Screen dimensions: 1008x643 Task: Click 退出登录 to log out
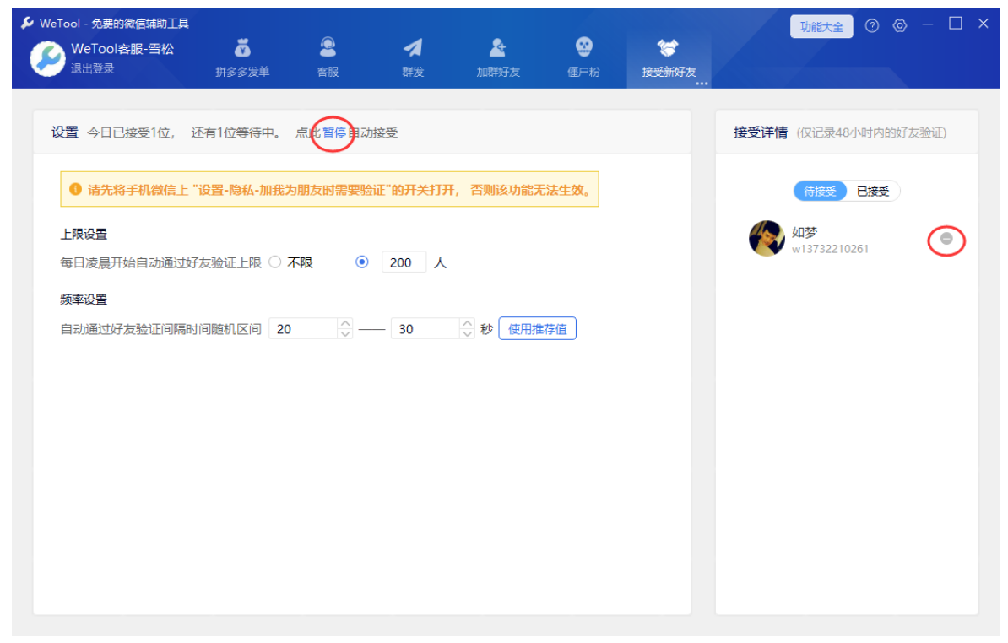(x=92, y=68)
